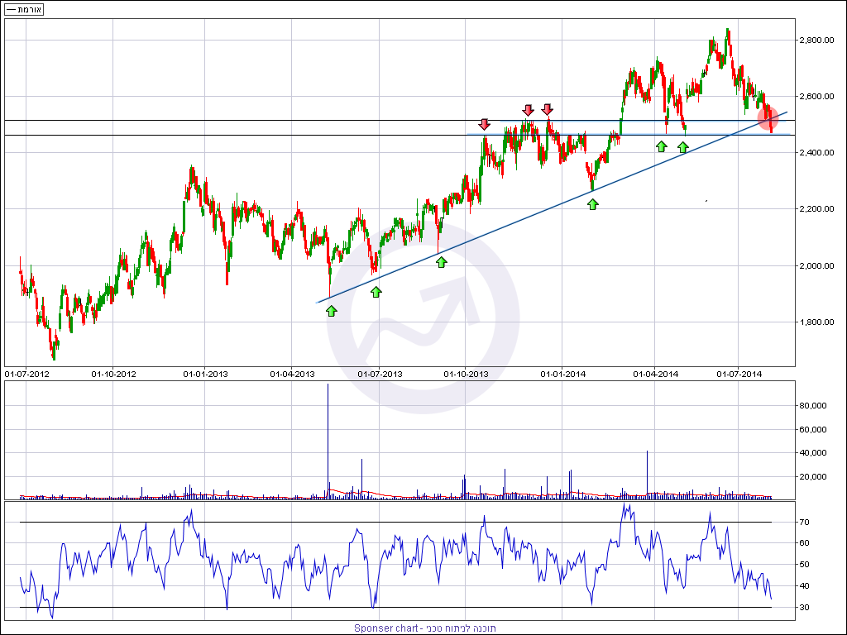Select the rightmost green up arrow marker

tap(682, 147)
